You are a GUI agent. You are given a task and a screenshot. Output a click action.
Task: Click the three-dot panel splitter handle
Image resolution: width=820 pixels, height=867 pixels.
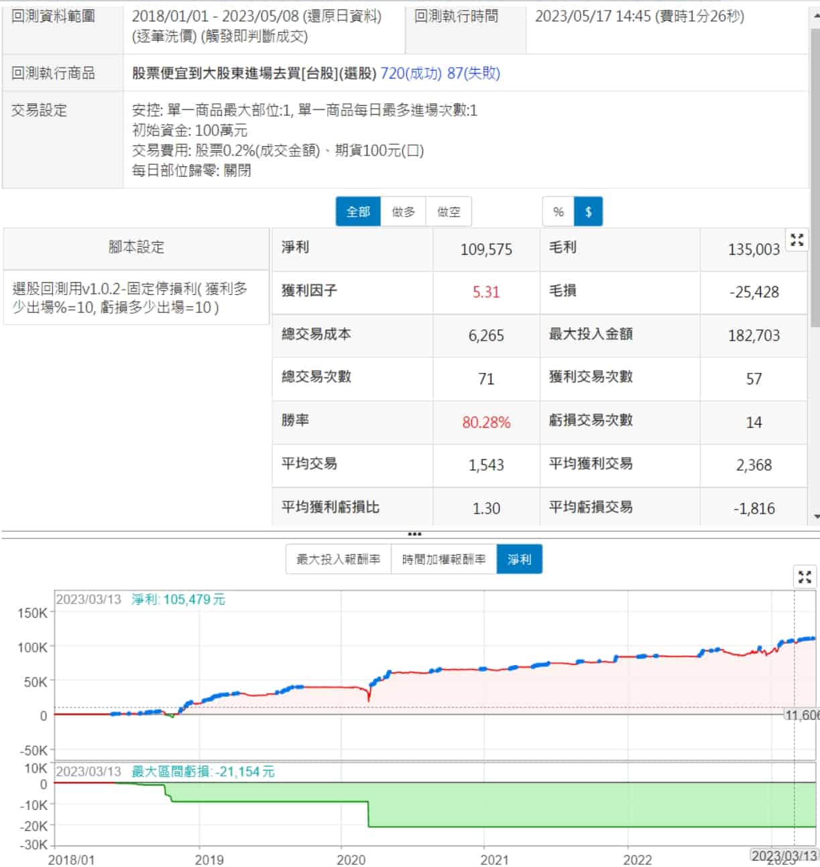pyautogui.click(x=414, y=534)
